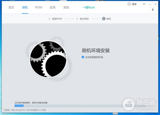
Task: Click the warning text 正在进行刷机操作
Action: pos(31,103)
